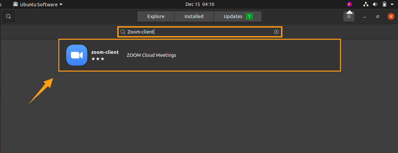Click the Ubuntu Software shopping bag icon

pos(15,4)
